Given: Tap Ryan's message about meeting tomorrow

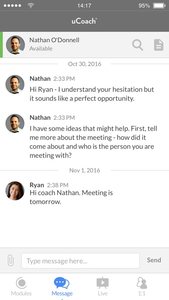Looking at the screenshot, I should [71, 197].
